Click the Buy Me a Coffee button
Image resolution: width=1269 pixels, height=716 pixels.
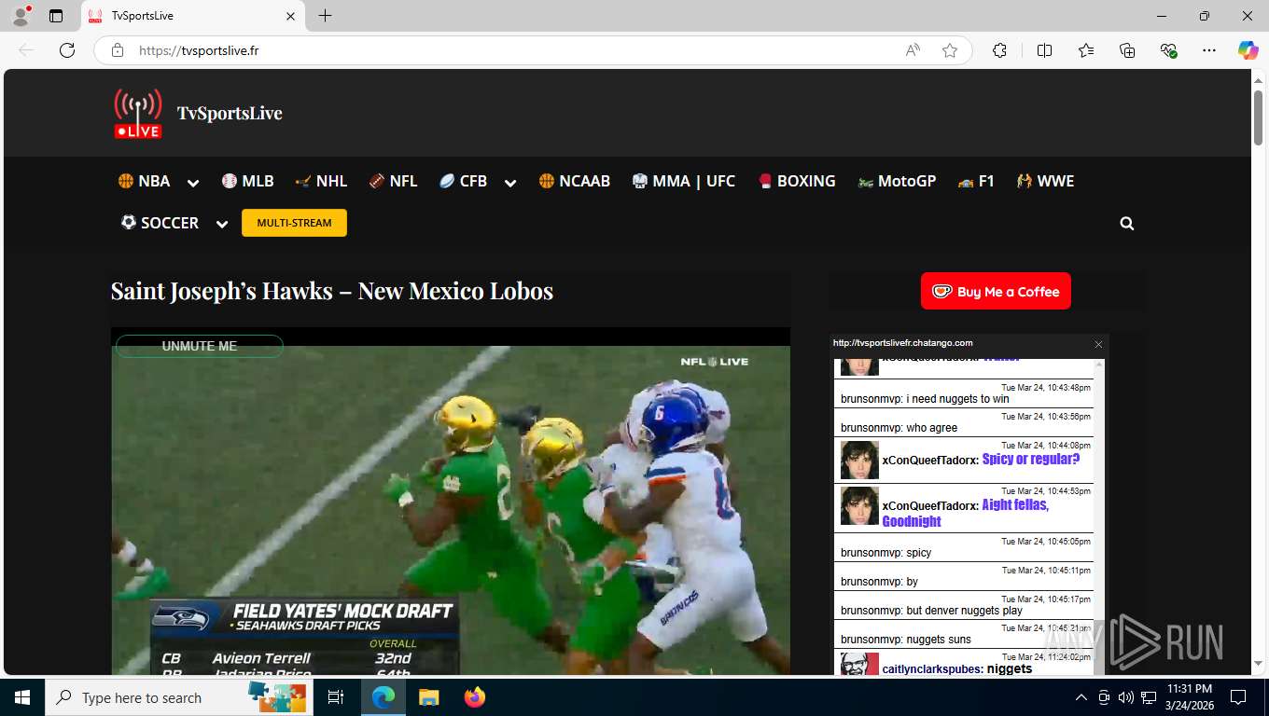(x=996, y=291)
